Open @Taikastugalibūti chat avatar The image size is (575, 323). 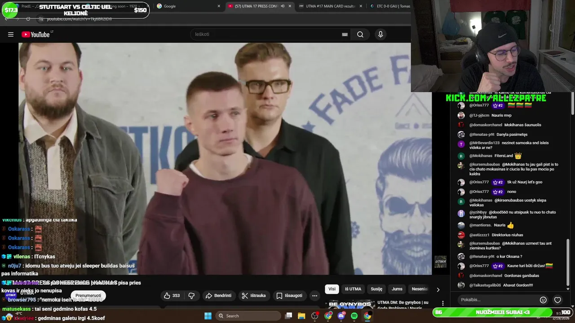[461, 285]
